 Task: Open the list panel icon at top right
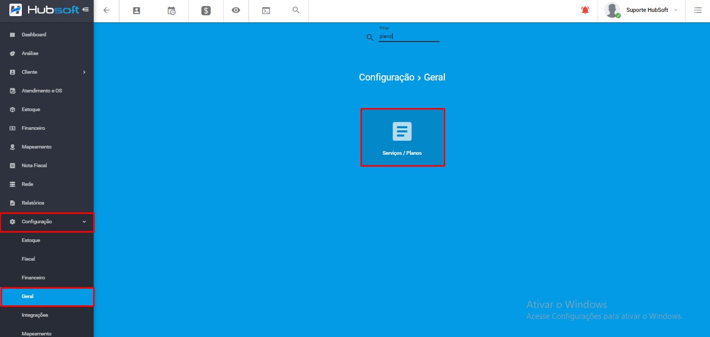(698, 10)
